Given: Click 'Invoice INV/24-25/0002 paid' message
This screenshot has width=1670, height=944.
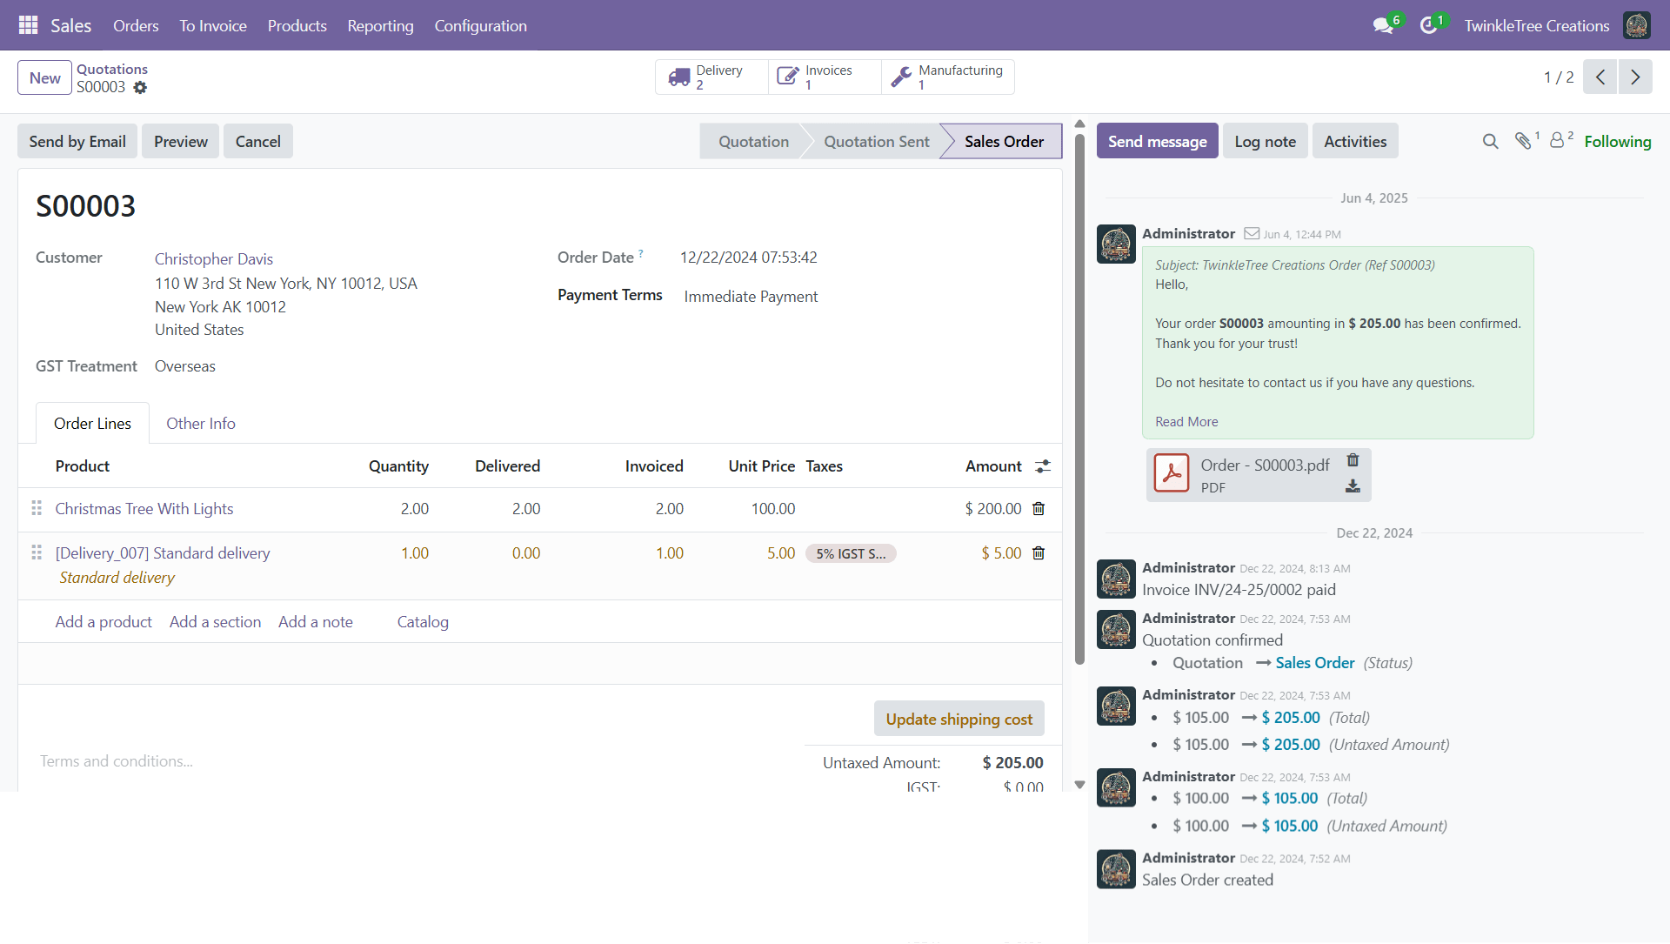Looking at the screenshot, I should pyautogui.click(x=1239, y=590).
